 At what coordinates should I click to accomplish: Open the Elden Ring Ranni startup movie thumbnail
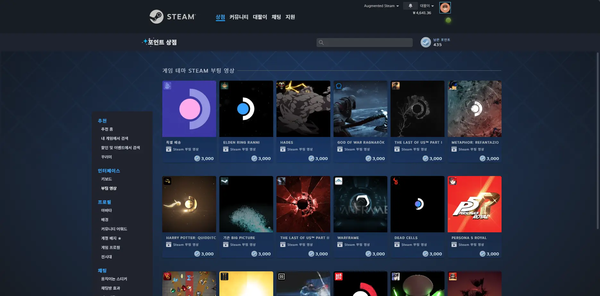pos(246,109)
